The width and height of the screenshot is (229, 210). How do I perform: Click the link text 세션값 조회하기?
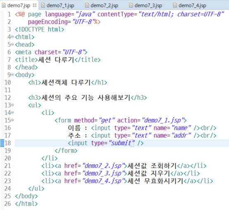(152, 166)
